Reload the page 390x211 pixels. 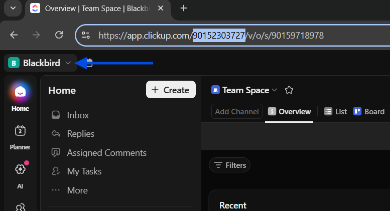coord(59,35)
